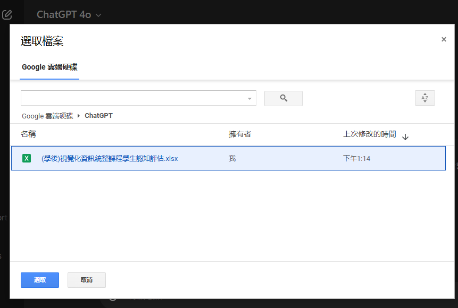Click the descending sort arrow indicator
This screenshot has height=308, width=458.
click(405, 137)
